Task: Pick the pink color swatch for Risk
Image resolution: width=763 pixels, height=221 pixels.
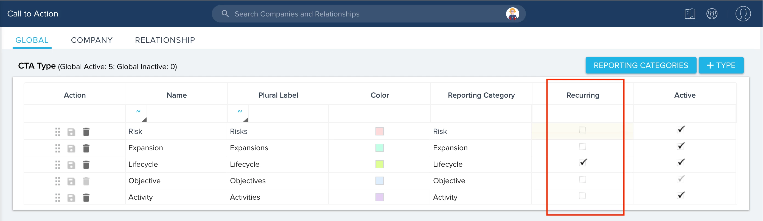Action: click(379, 131)
